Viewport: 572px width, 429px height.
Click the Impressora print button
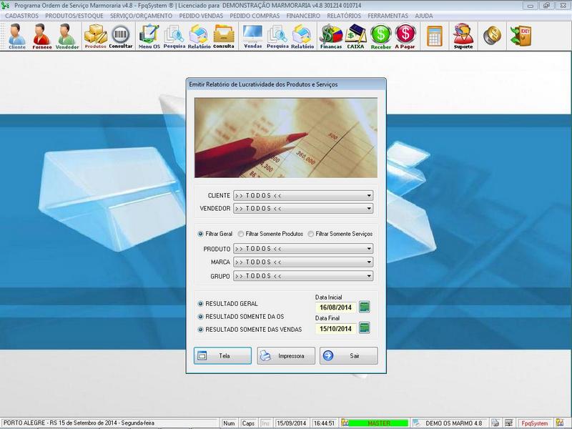tap(286, 356)
